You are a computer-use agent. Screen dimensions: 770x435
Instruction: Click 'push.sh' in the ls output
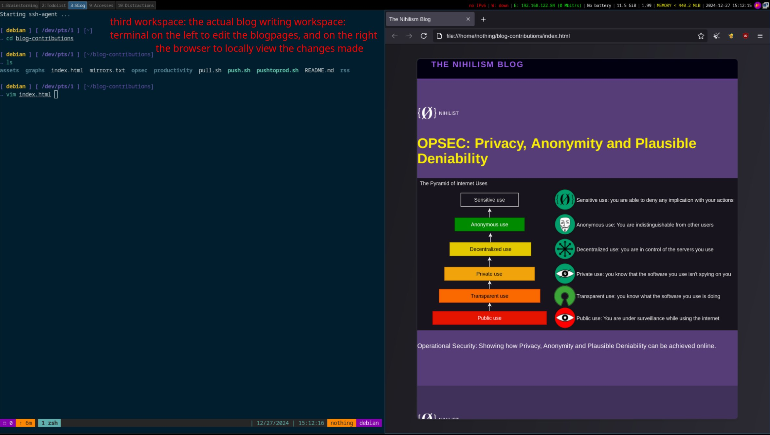pos(239,70)
